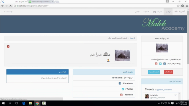Viewport: 189px width, 106px height.
Task: Stop page loading with the X button
Action: pyautogui.click(x=11, y=6)
